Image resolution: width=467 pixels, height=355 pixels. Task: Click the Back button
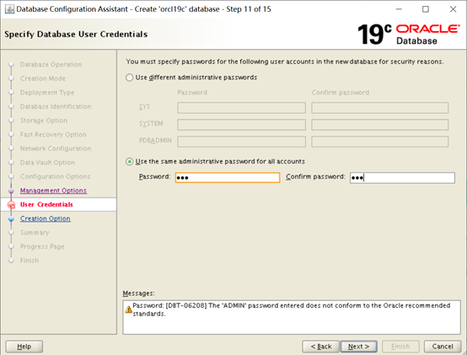[x=321, y=347]
